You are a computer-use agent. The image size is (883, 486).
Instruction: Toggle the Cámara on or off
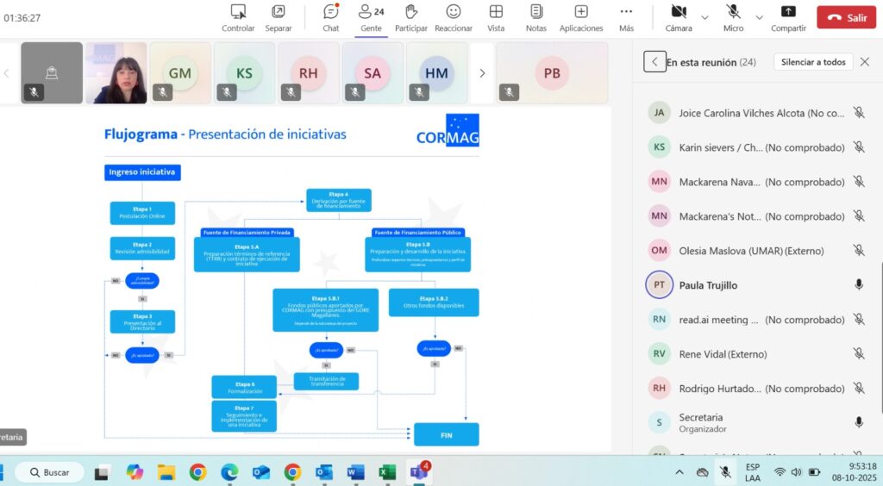point(679,16)
